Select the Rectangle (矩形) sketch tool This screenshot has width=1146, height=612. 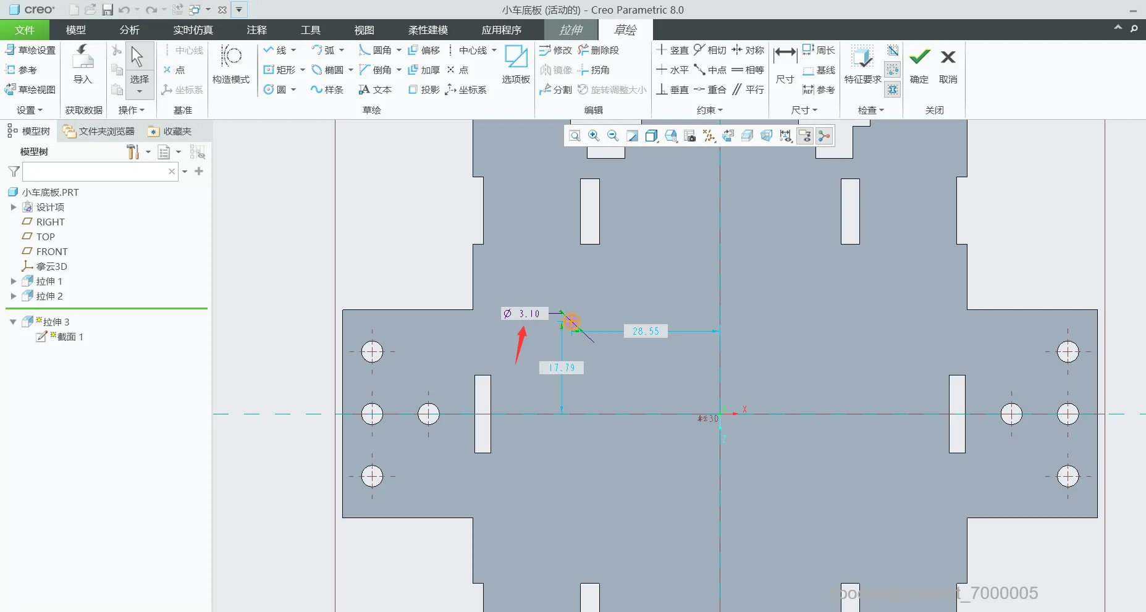(x=280, y=70)
